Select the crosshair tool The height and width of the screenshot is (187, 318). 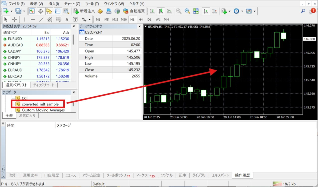pos(15,19)
